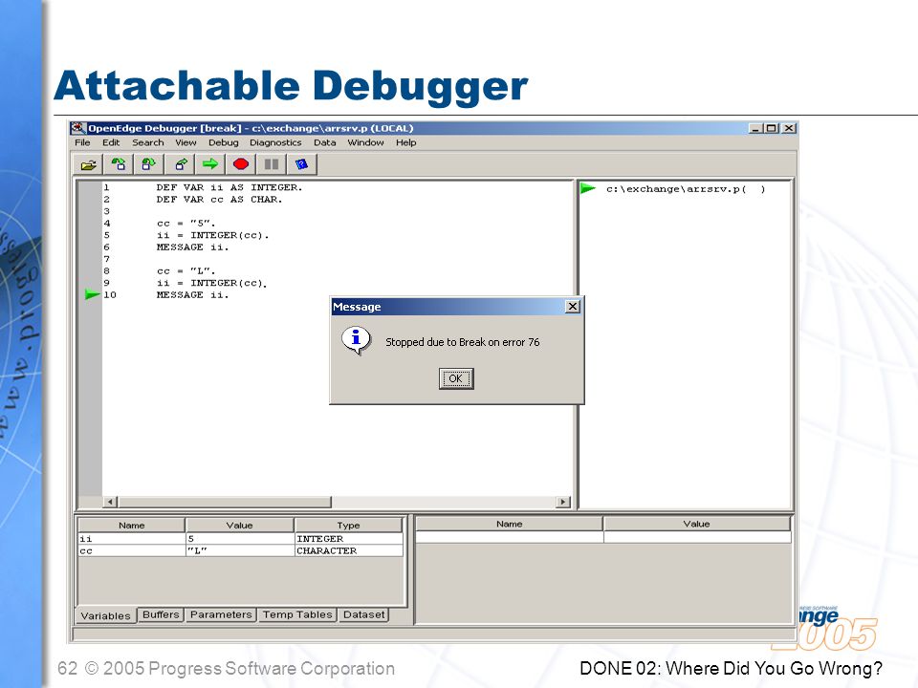This screenshot has height=688, width=918.
Task: Click 'MESSAGE ii.' on line 6
Action: coord(192,247)
